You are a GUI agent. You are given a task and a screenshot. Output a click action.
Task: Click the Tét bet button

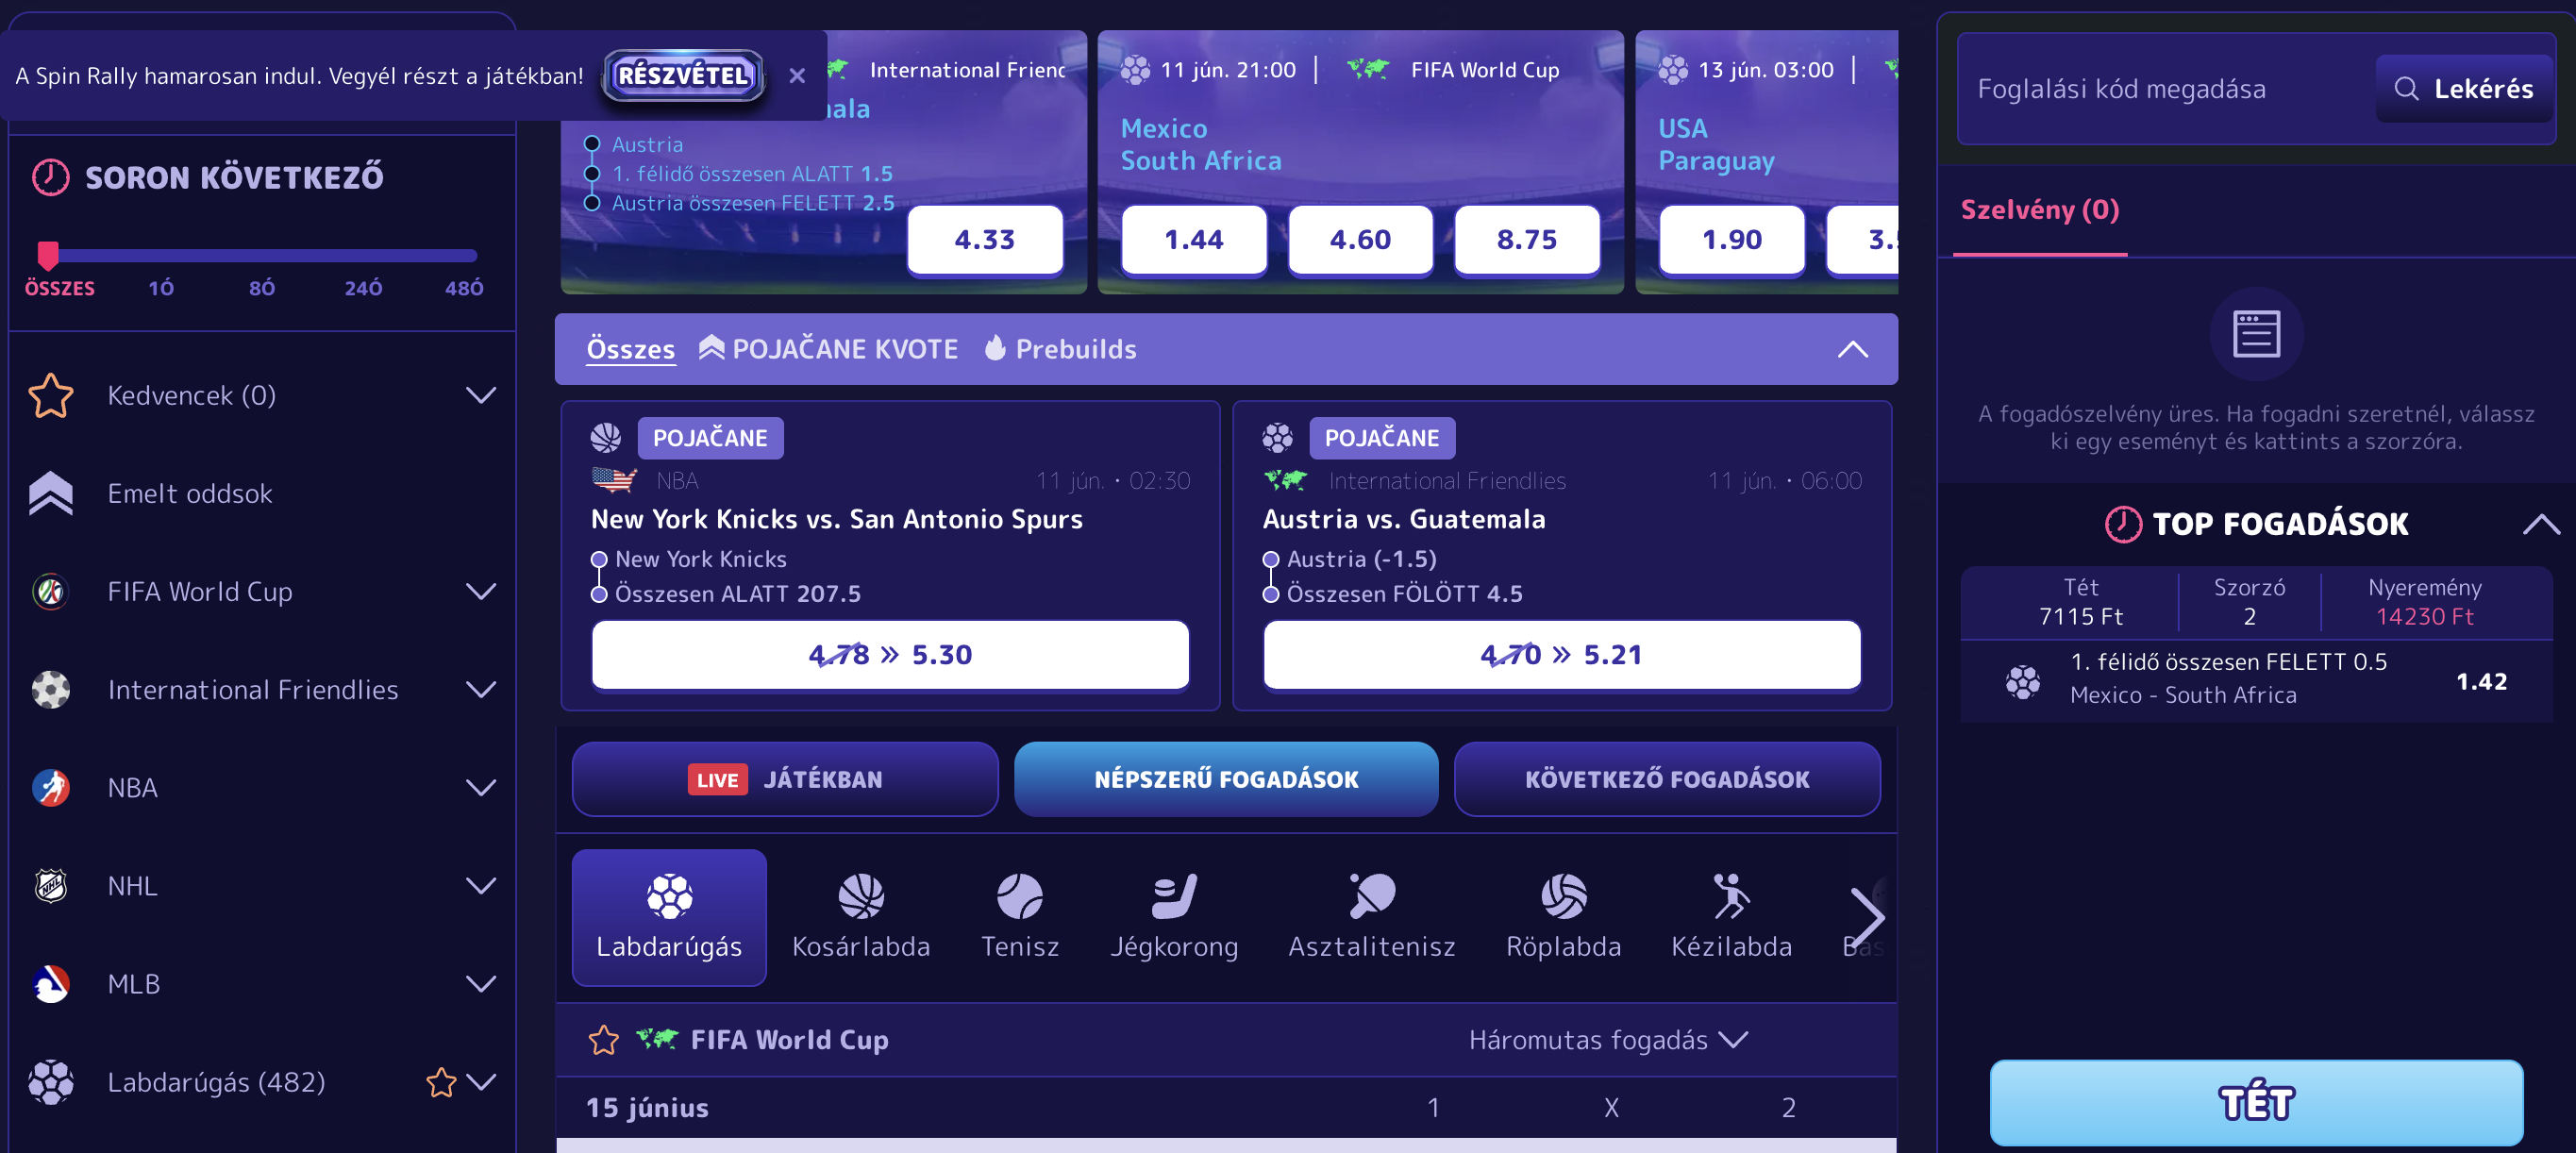coord(2256,1102)
